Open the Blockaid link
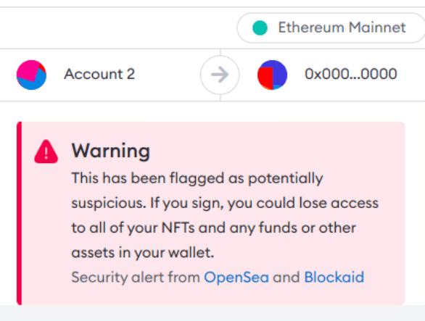 (x=334, y=278)
